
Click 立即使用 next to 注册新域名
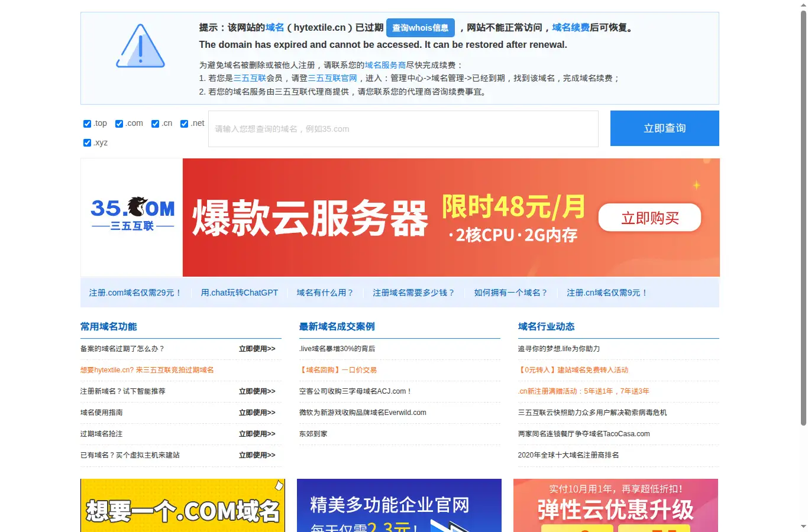(x=257, y=391)
